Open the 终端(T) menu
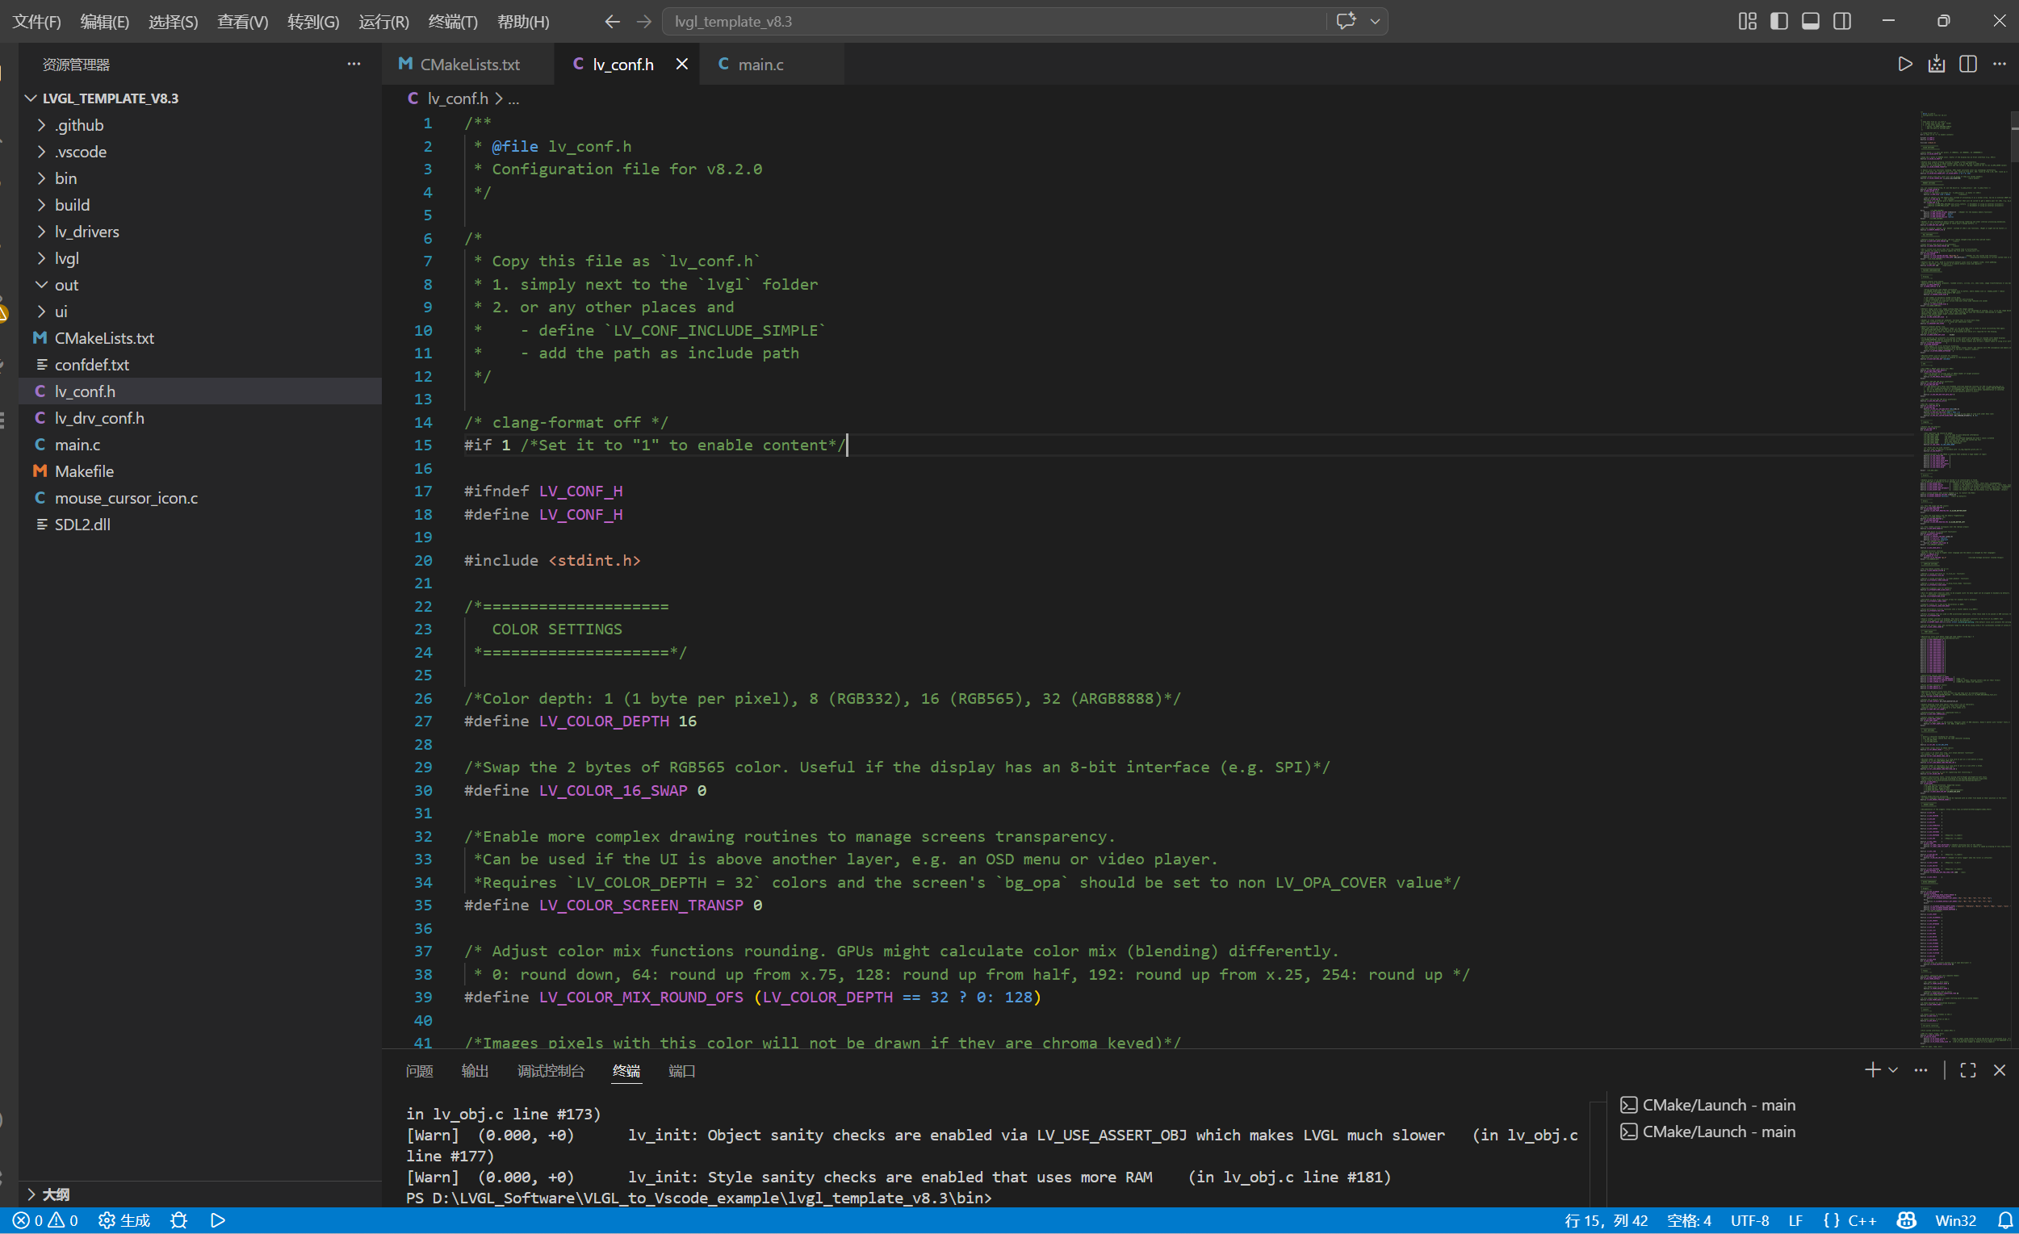Image resolution: width=2019 pixels, height=1234 pixels. (453, 21)
